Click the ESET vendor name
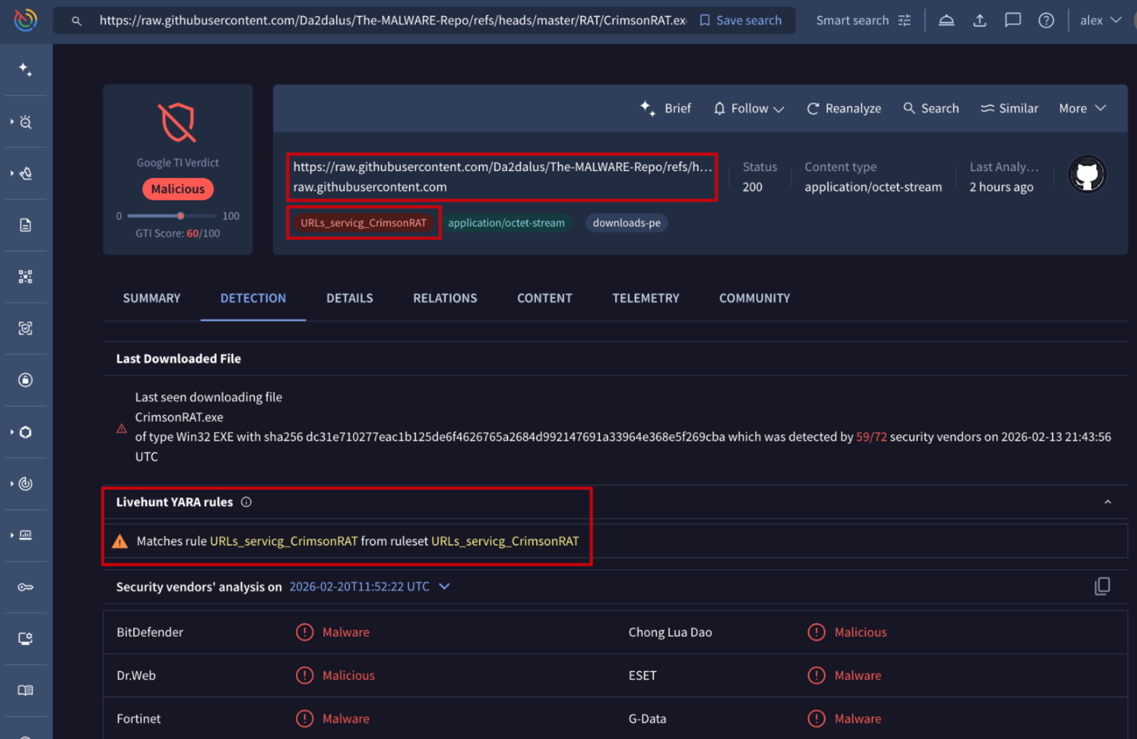1137x739 pixels. tap(642, 676)
